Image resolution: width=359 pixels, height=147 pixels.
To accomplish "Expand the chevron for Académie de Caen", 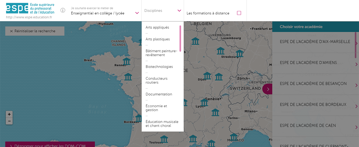I will coord(356,127).
